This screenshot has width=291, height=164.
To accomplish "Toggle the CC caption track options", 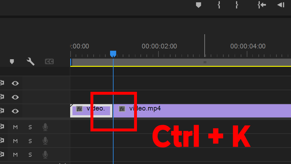I will (49, 61).
